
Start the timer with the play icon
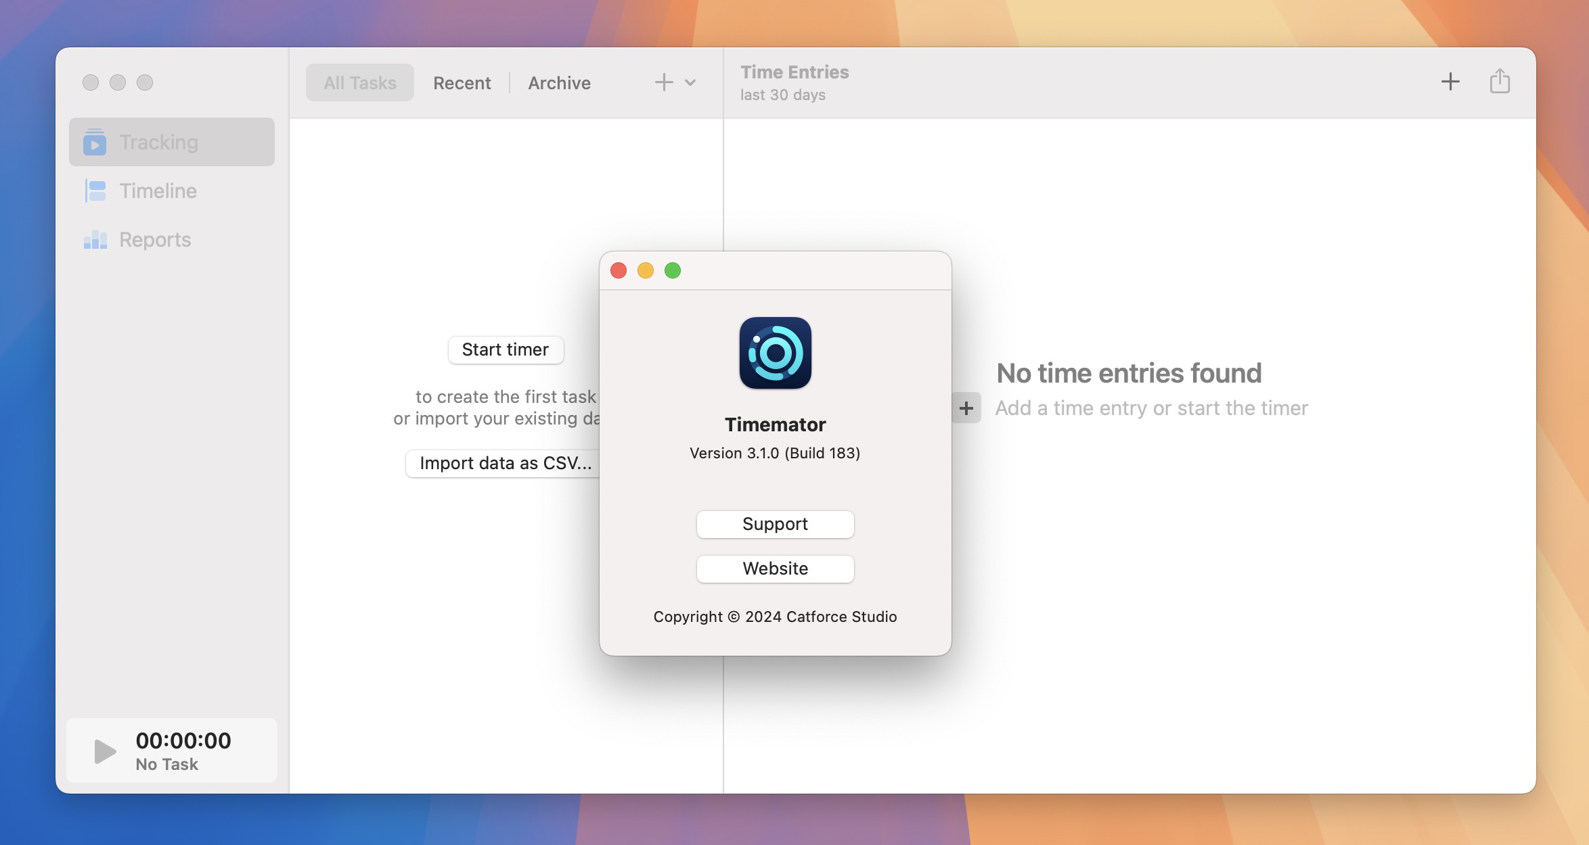tap(105, 751)
